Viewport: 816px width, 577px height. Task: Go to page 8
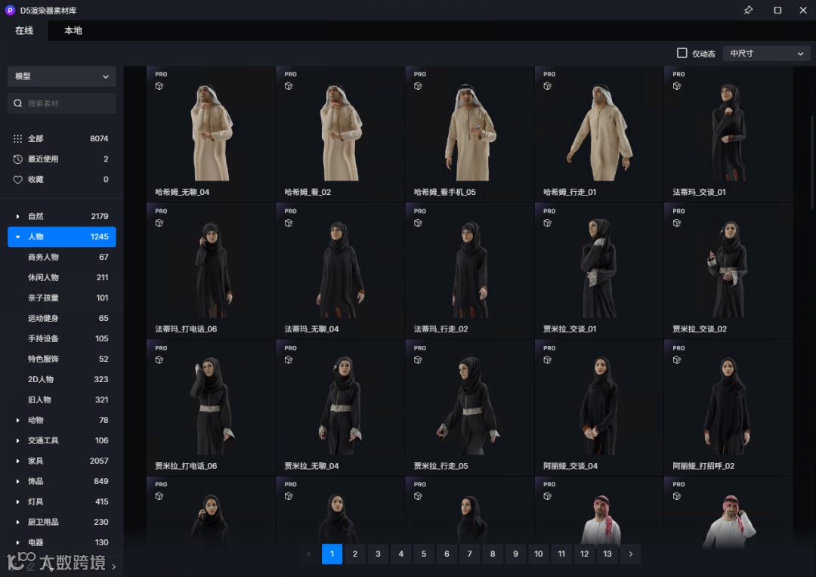click(493, 554)
